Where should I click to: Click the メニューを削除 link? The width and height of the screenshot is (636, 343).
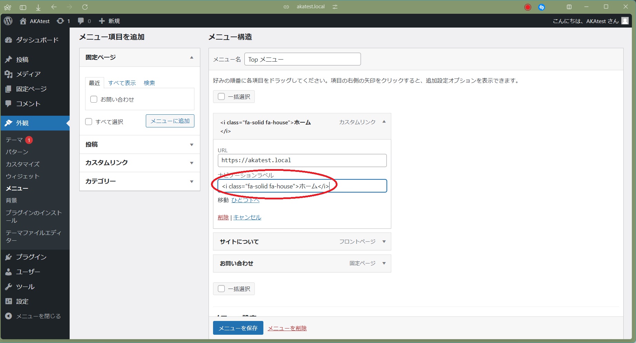coord(287,328)
